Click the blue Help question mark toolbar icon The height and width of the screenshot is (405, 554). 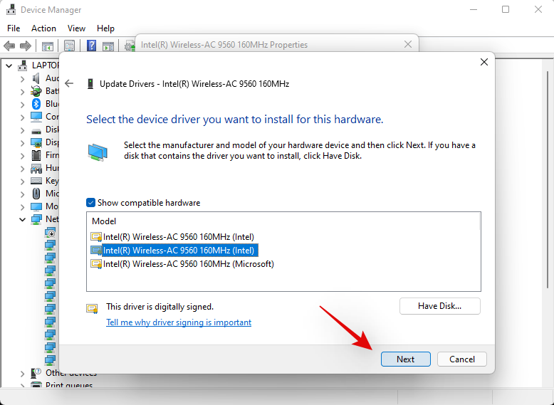point(92,46)
